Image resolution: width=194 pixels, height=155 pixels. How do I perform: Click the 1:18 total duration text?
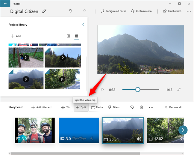click(169, 90)
